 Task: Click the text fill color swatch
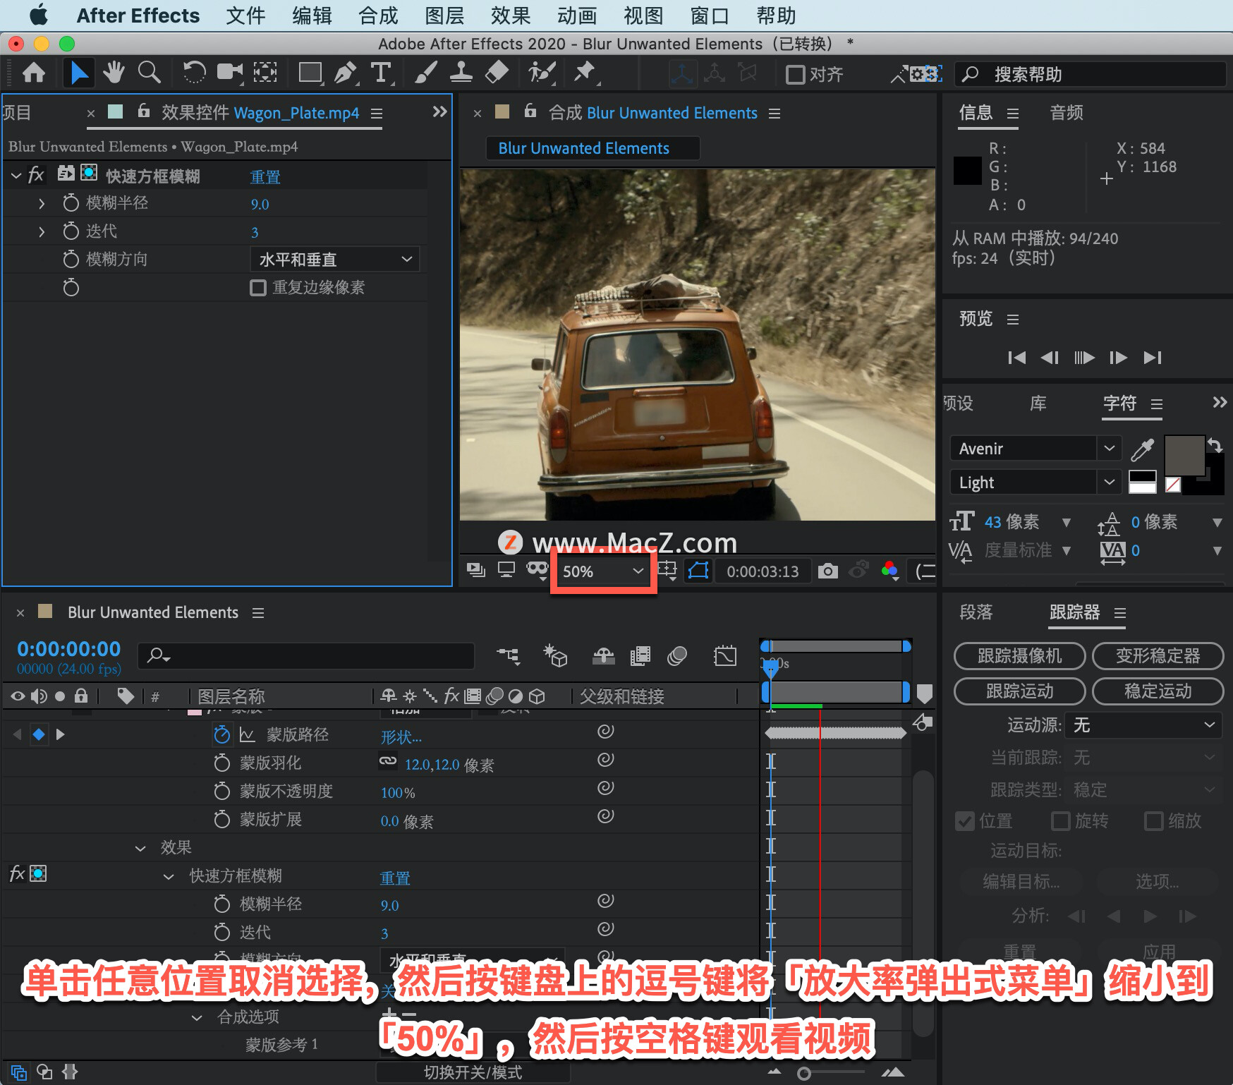coord(1184,456)
